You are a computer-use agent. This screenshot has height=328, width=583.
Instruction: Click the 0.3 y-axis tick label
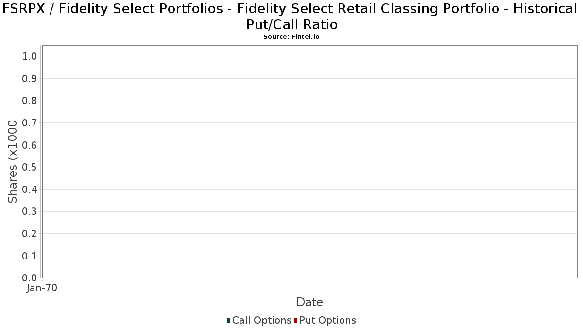tap(30, 211)
